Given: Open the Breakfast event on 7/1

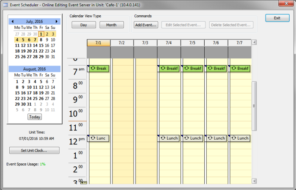Looking at the screenshot, I should (x=98, y=69).
